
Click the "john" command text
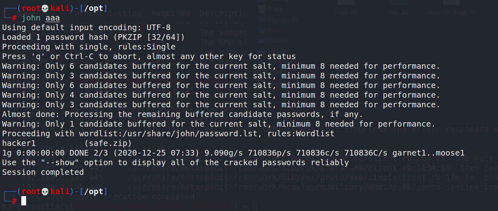[x=31, y=18]
